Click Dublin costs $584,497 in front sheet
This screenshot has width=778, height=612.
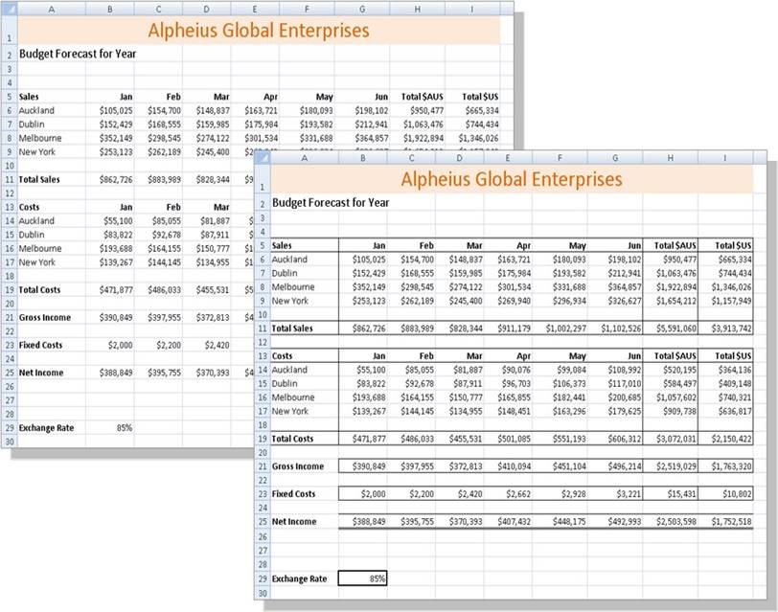(670, 384)
